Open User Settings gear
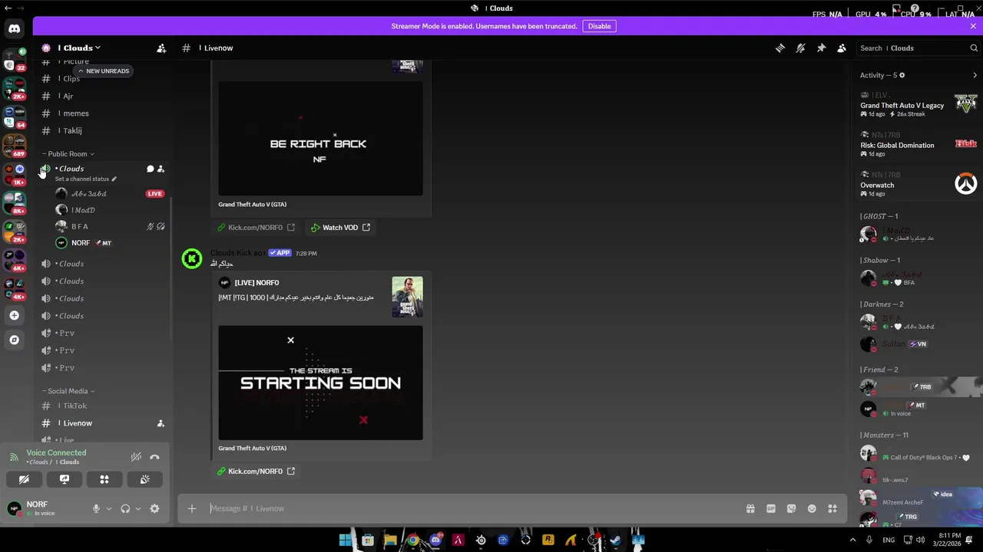 [x=154, y=508]
